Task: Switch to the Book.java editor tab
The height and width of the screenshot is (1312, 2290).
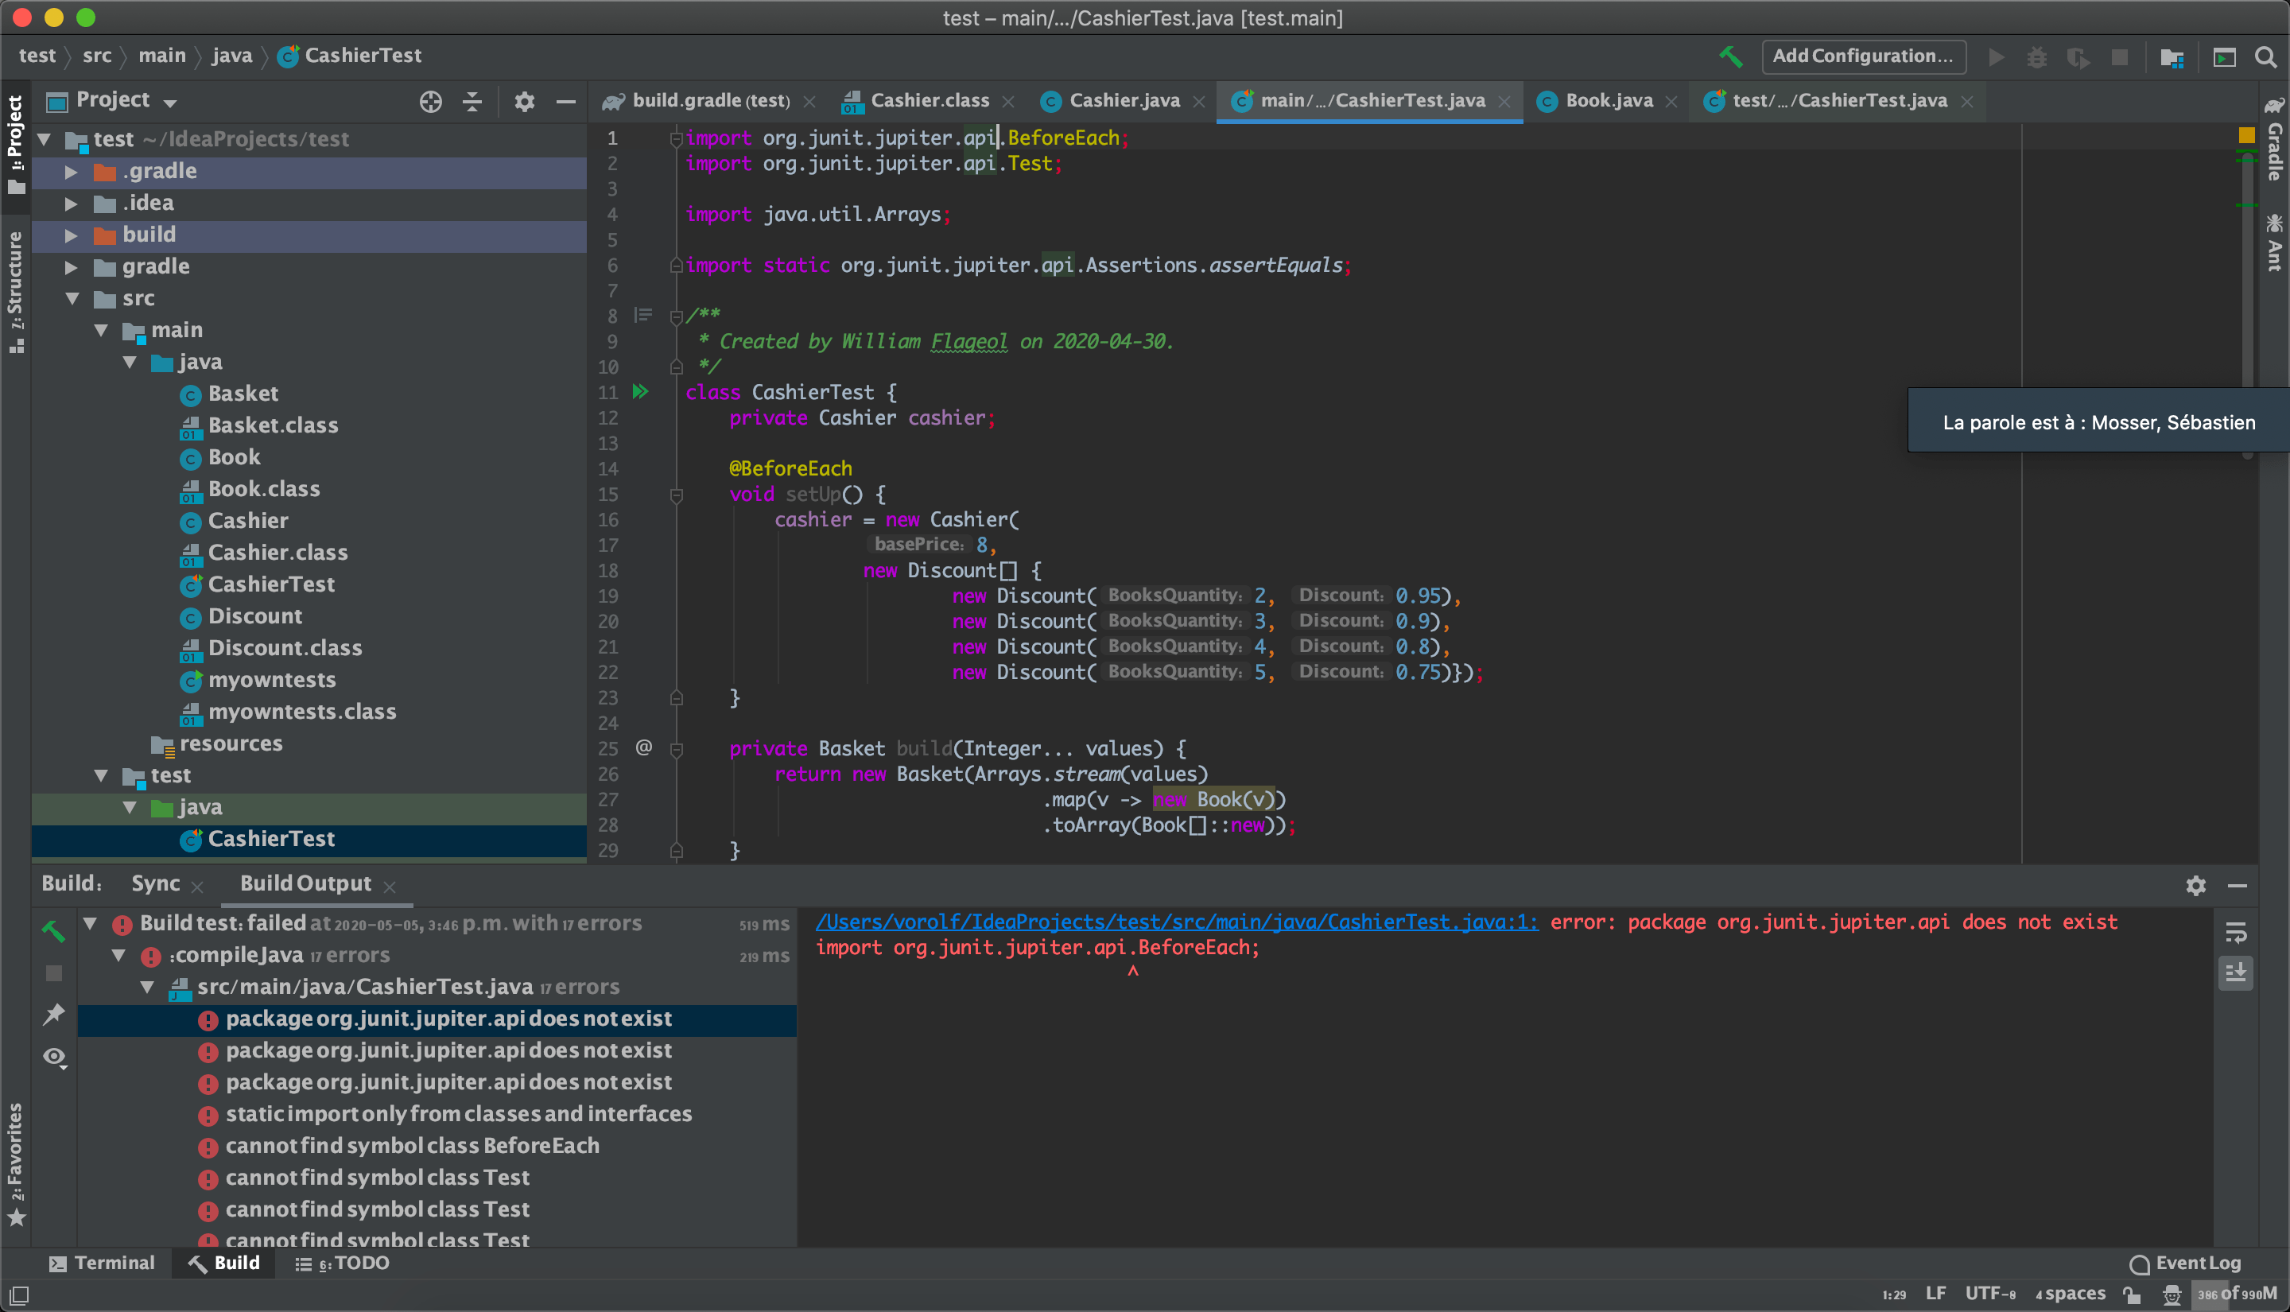Action: coord(1608,101)
